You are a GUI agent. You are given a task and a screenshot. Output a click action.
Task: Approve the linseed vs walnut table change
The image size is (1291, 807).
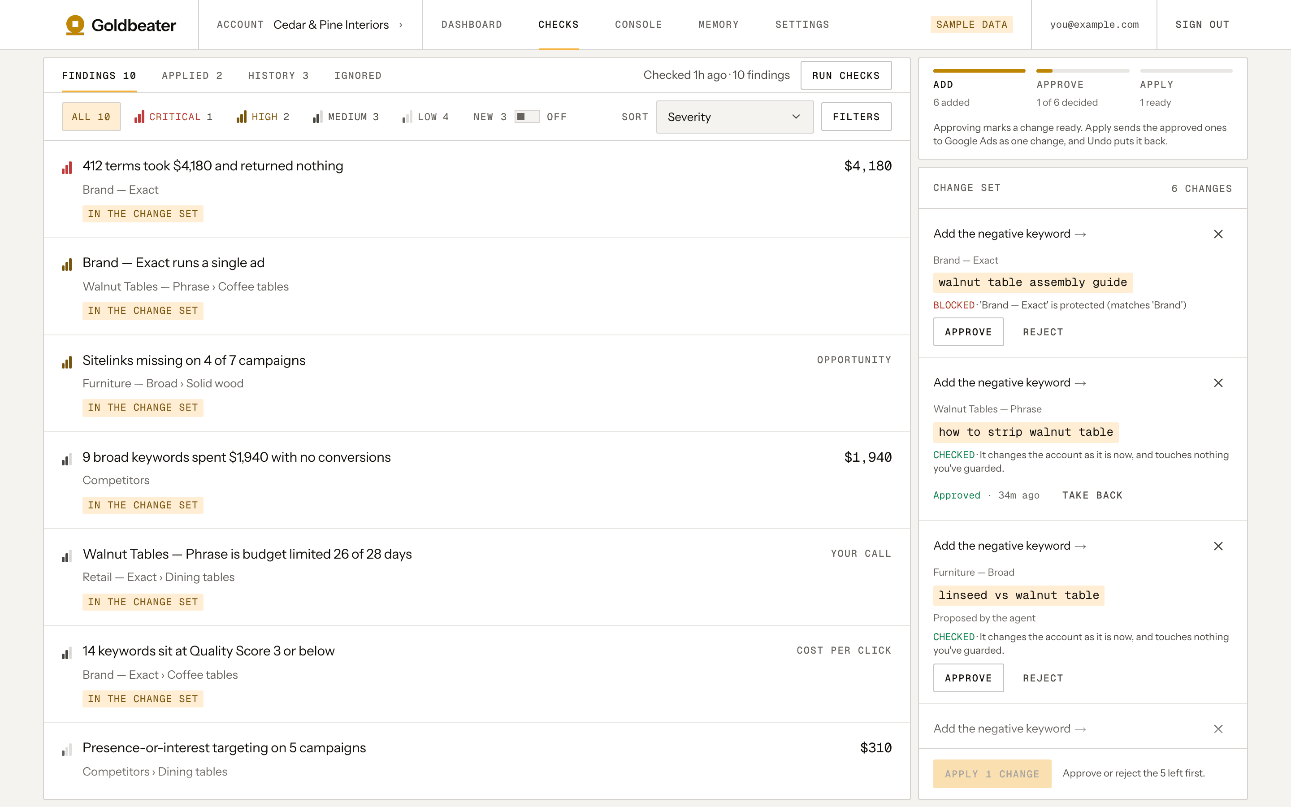(968, 678)
